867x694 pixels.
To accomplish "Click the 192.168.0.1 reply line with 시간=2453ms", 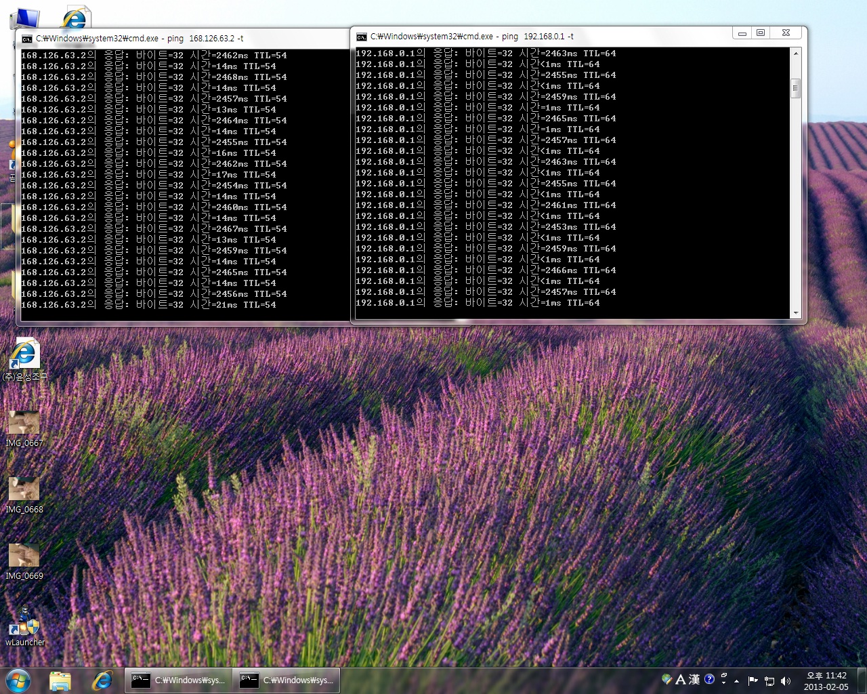I will coord(486,227).
